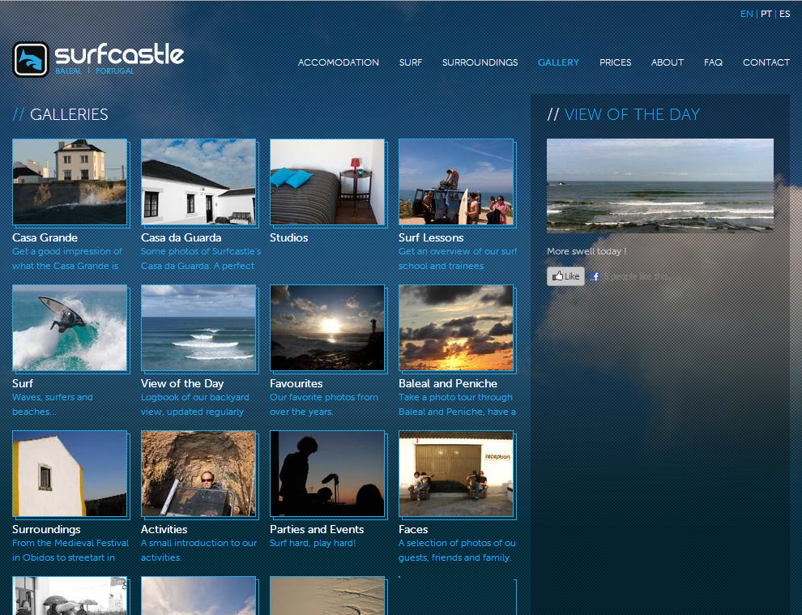The width and height of the screenshot is (802, 615).
Task: Open the Activities cave thumbnail
Action: tap(198, 473)
